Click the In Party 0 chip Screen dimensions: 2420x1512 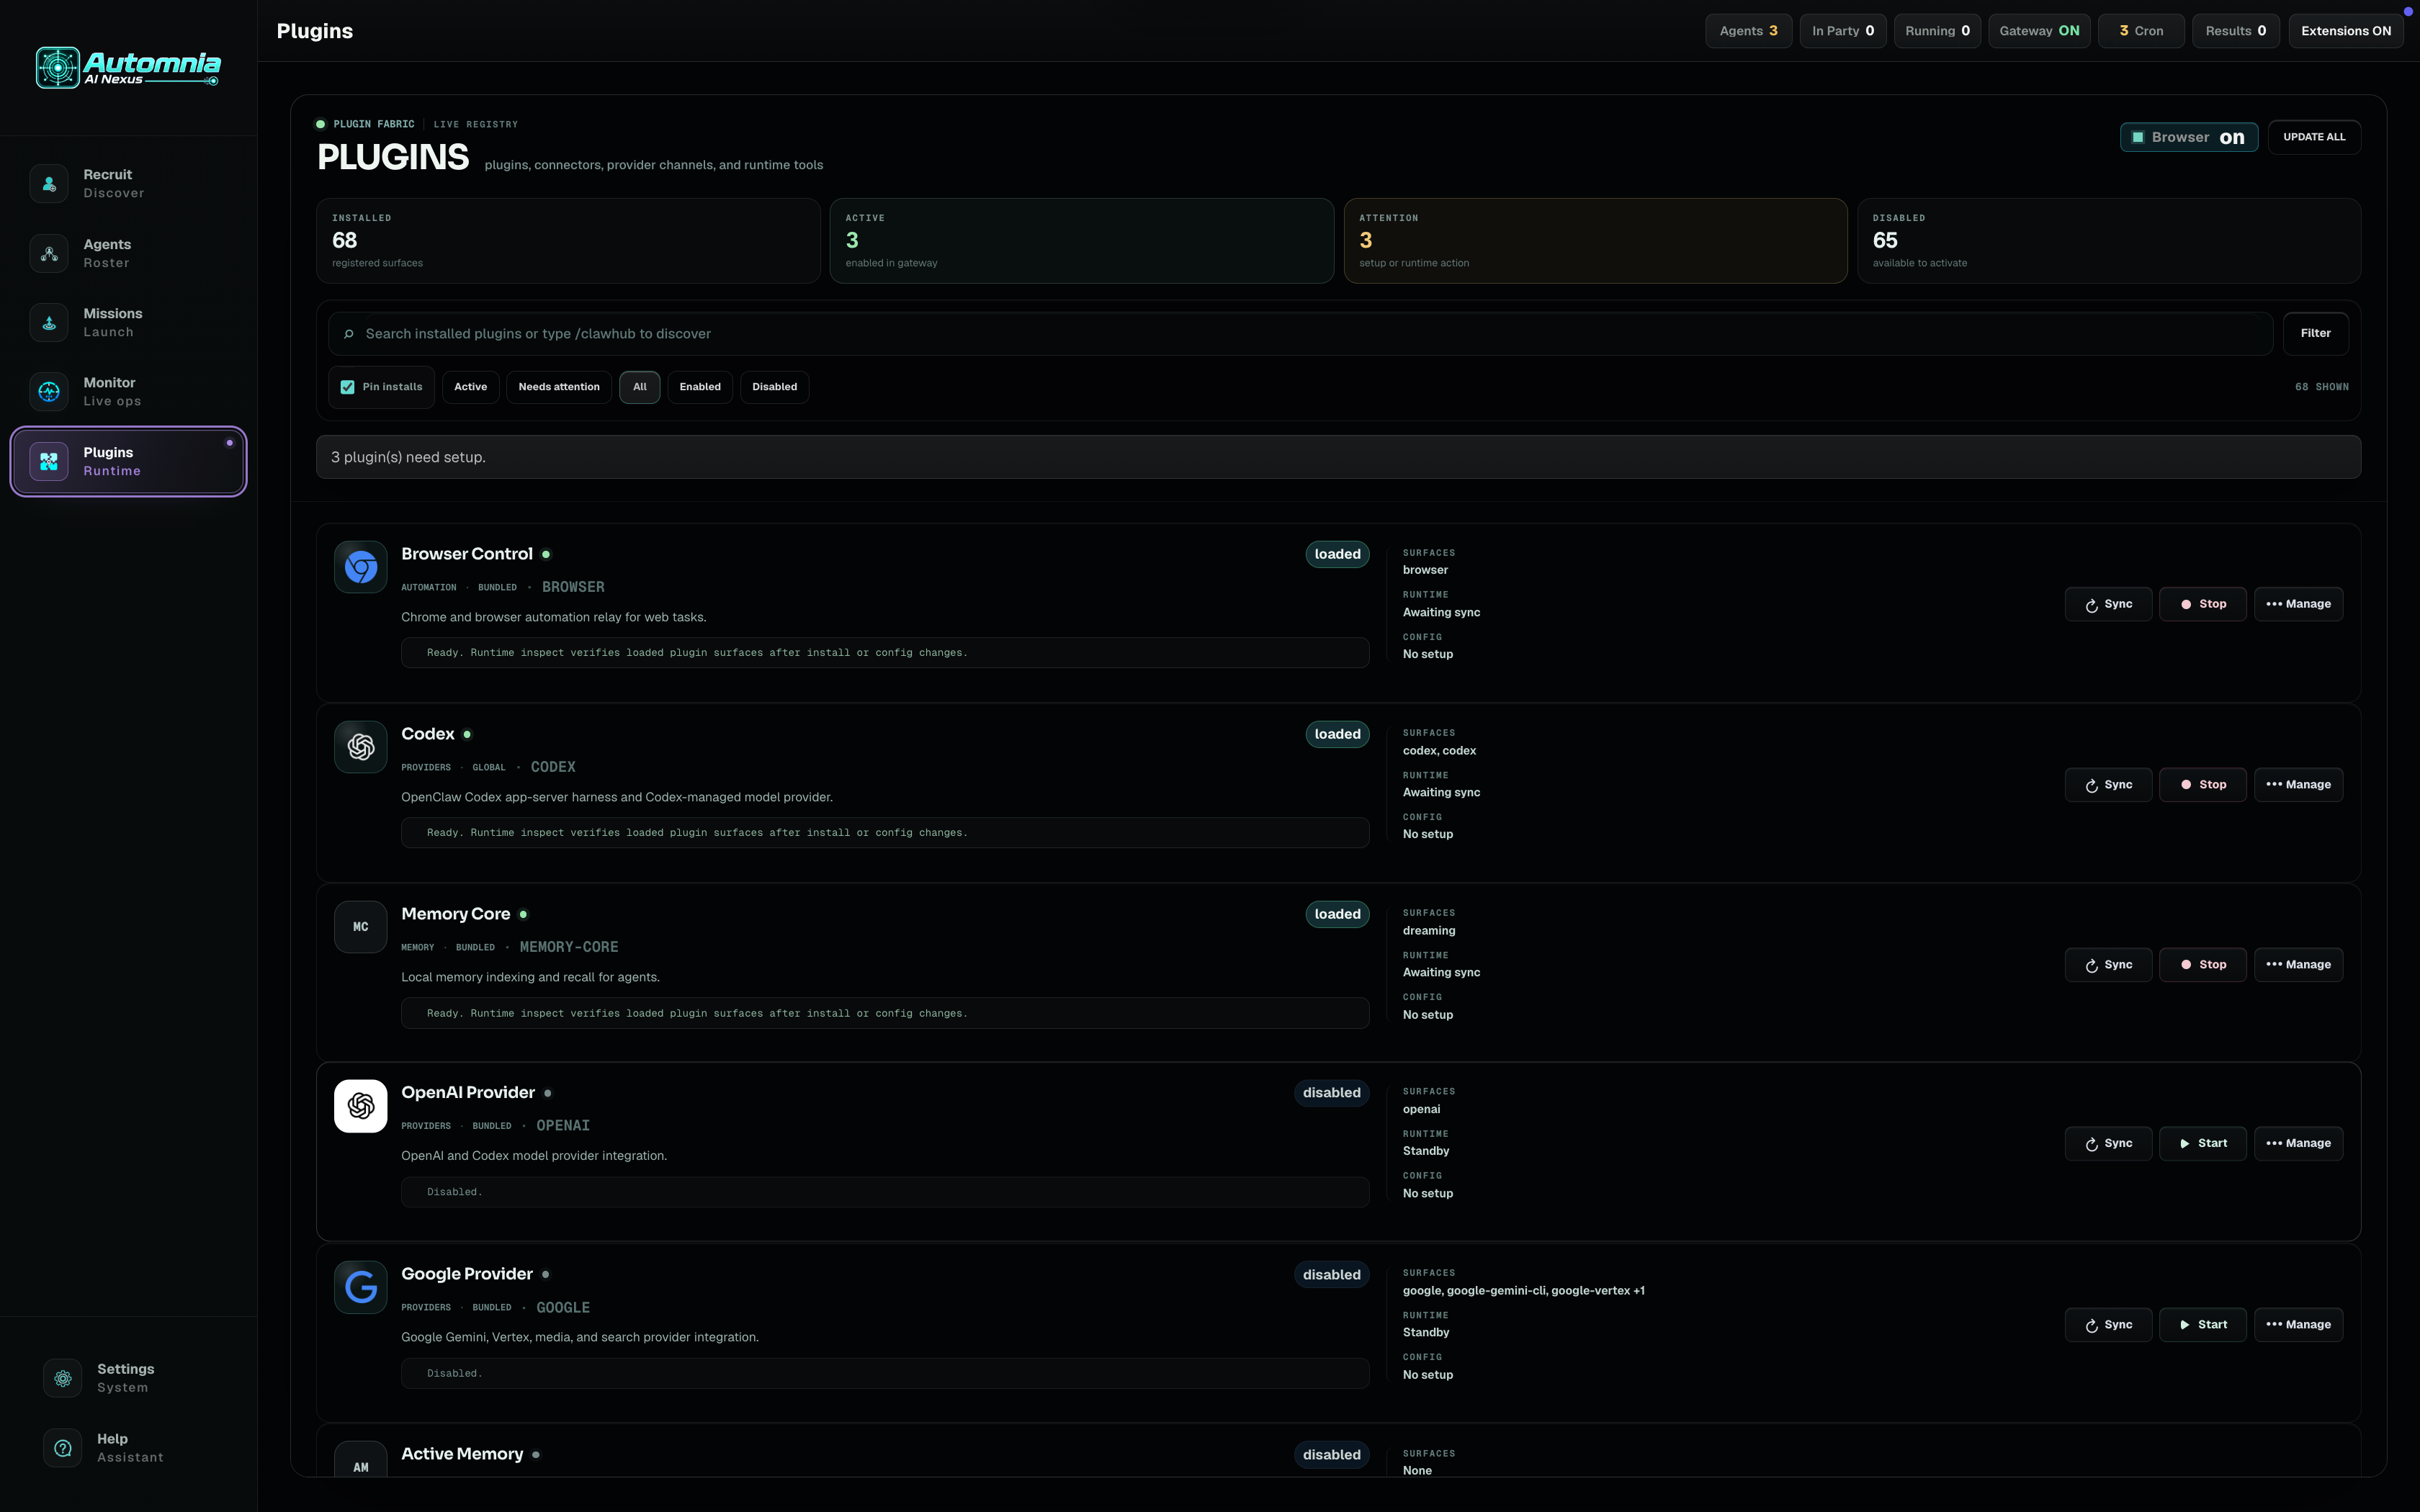point(1843,31)
